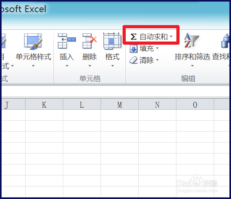Click the Sort and Filter A-Z funnel icon
The width and height of the screenshot is (231, 199).
click(x=191, y=40)
